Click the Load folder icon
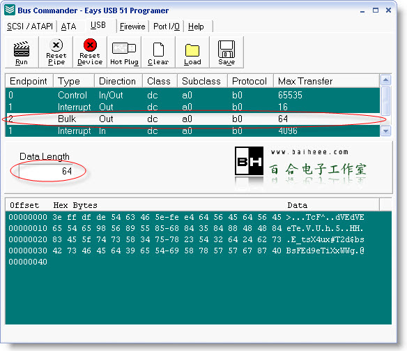The height and width of the screenshot is (351, 407). coord(192,50)
